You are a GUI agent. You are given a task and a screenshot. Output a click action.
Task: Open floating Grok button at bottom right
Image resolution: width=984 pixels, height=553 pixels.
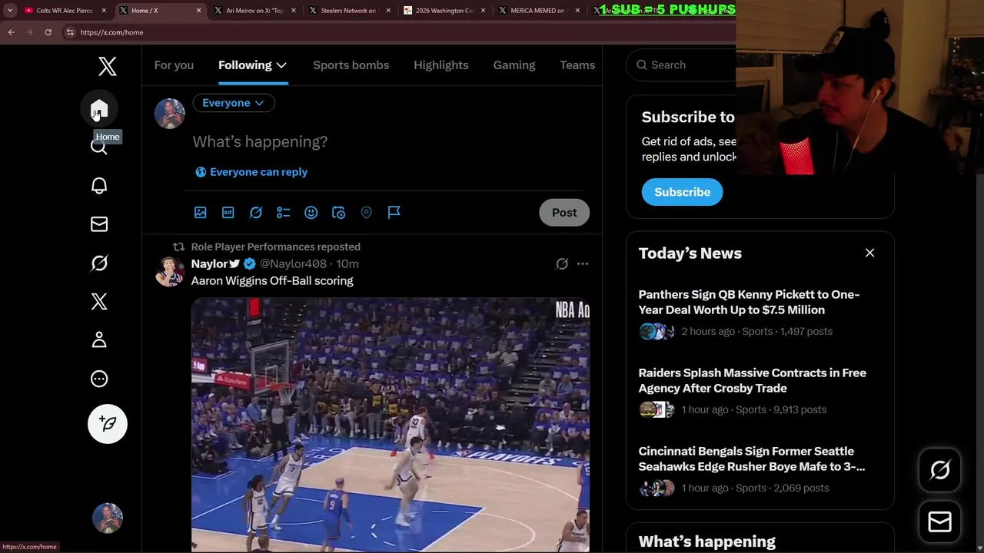[x=940, y=470]
